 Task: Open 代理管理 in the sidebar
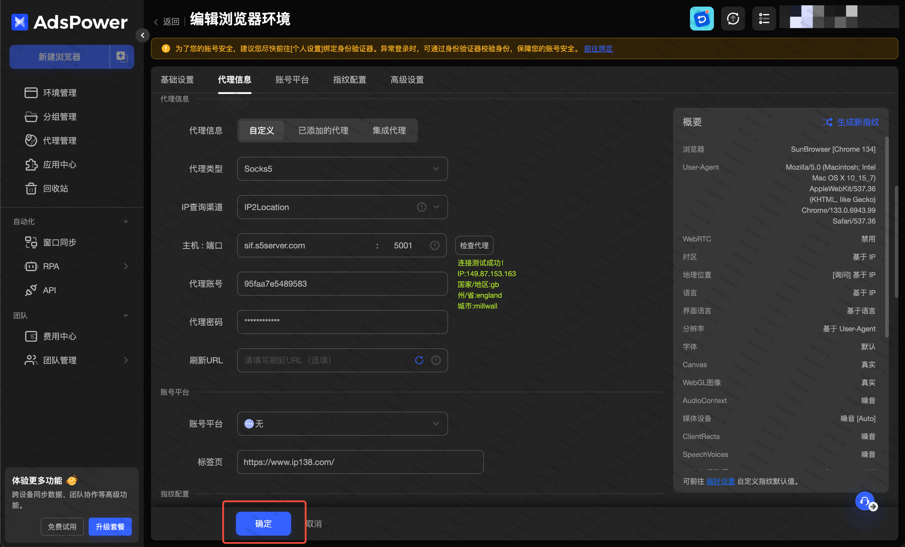(x=60, y=141)
